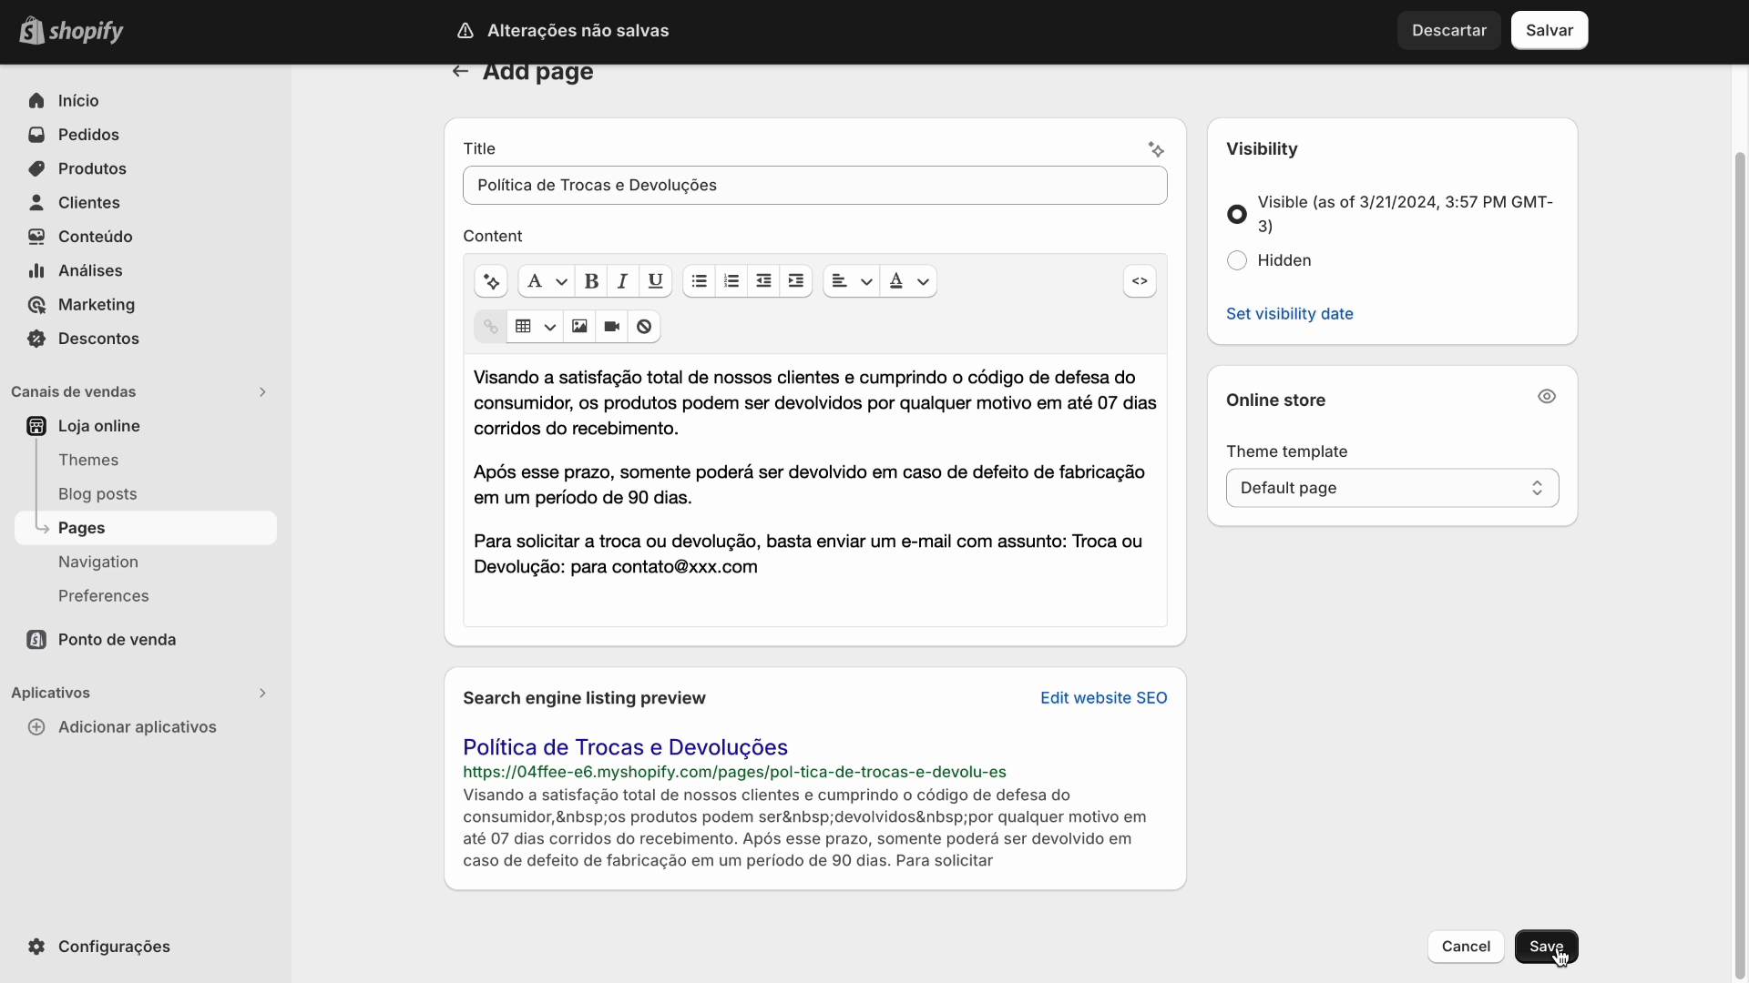The height and width of the screenshot is (983, 1749).
Task: Expand the Canais de vendas section
Action: click(x=262, y=392)
